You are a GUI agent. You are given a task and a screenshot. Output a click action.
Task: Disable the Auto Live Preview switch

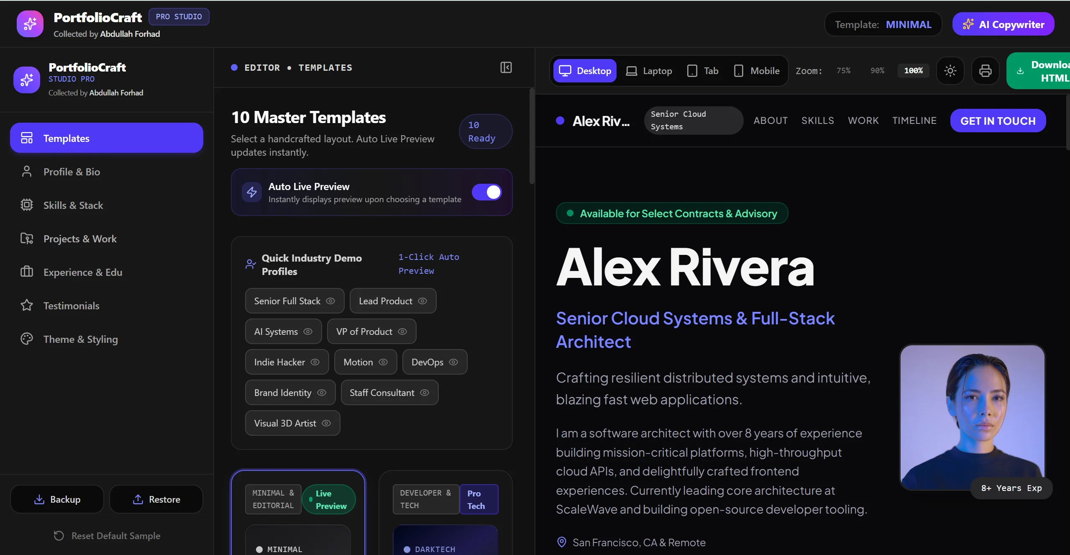click(486, 192)
